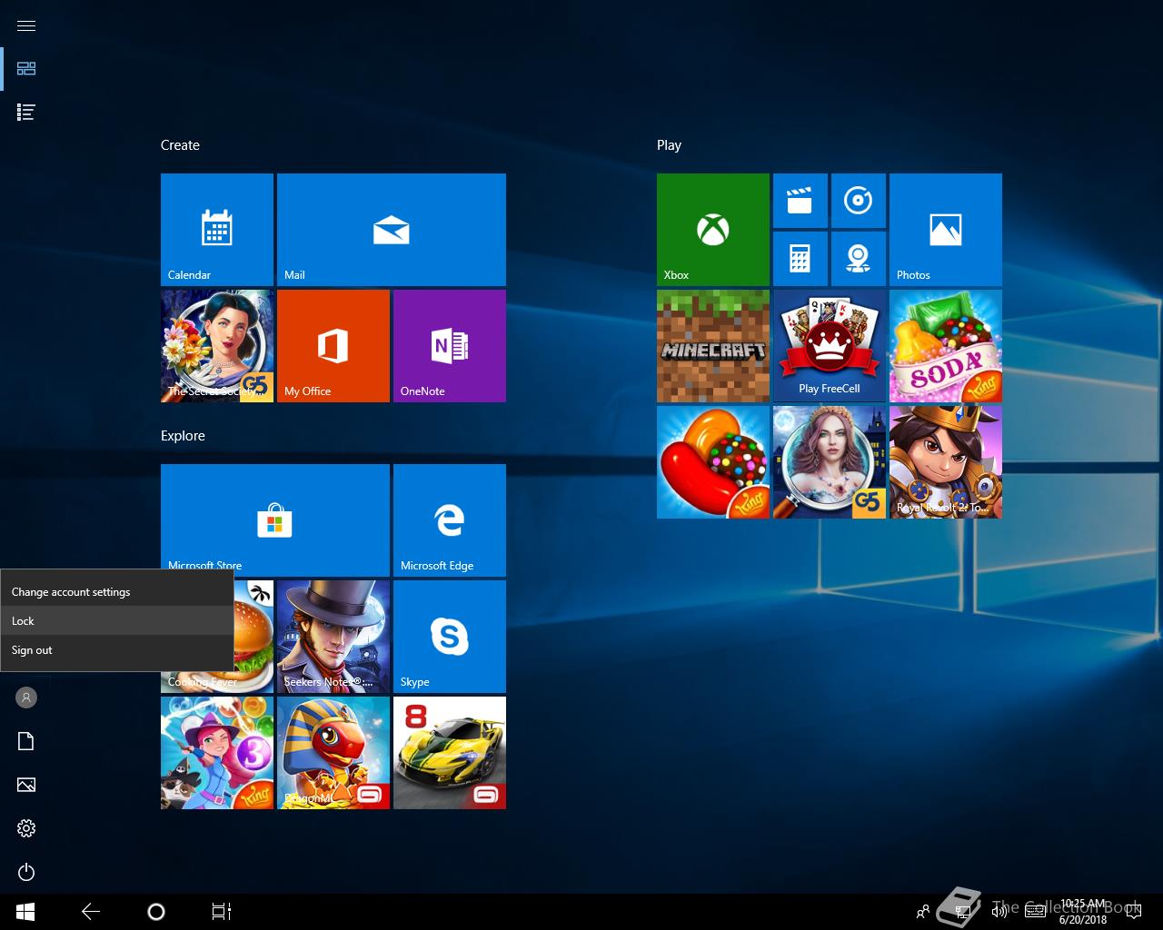Image resolution: width=1163 pixels, height=930 pixels.
Task: Open the Power options
Action: pyautogui.click(x=26, y=872)
